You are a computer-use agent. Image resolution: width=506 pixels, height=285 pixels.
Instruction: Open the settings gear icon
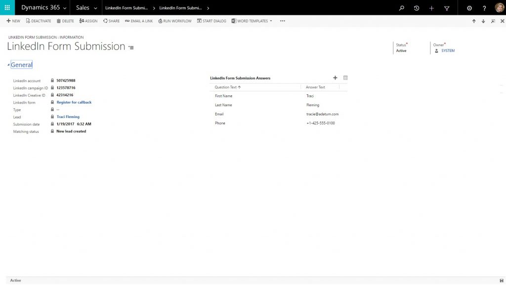[469, 8]
